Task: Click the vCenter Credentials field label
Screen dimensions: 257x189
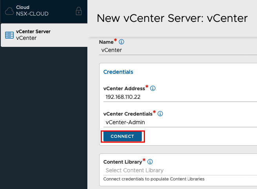Action: coord(128,114)
